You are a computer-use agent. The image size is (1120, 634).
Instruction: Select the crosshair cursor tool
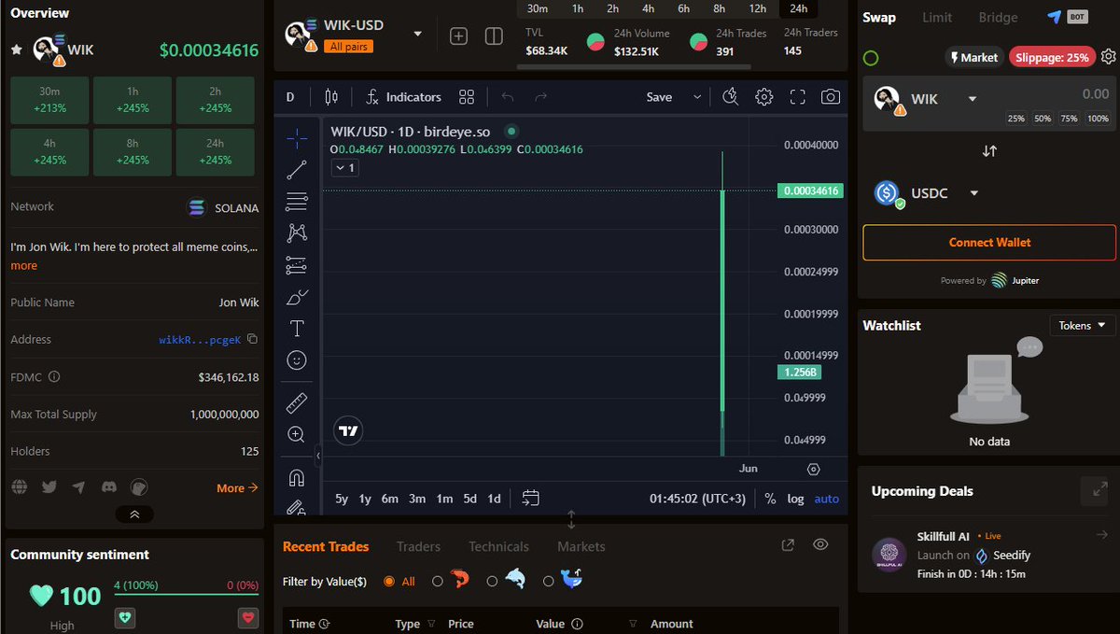point(297,138)
